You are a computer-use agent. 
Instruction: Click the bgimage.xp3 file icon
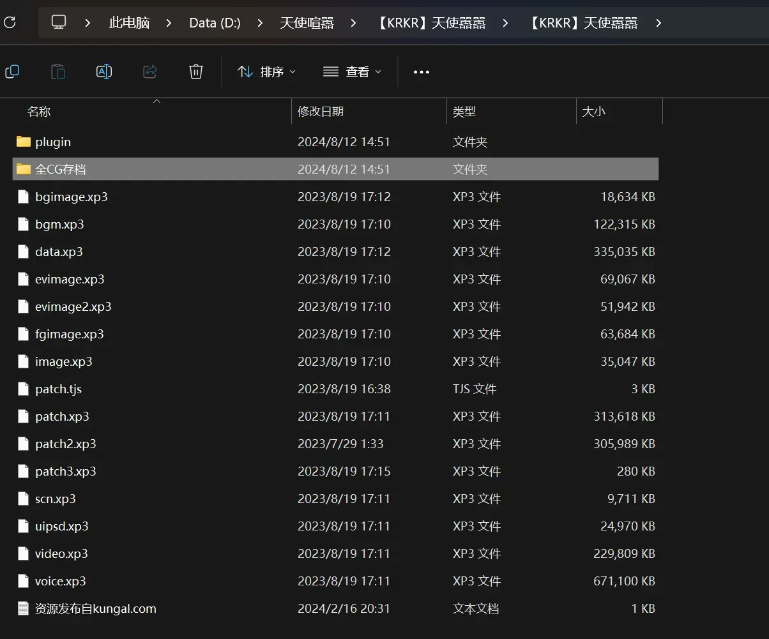point(24,197)
